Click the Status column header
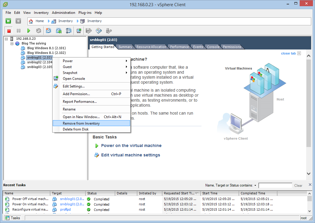This screenshot has height=223, width=315. 100,193
